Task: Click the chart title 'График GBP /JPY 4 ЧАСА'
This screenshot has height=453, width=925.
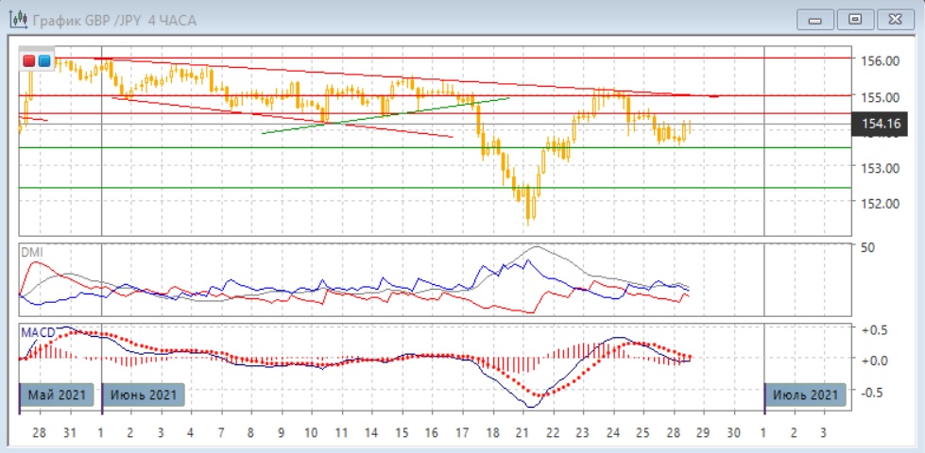Action: pyautogui.click(x=113, y=20)
